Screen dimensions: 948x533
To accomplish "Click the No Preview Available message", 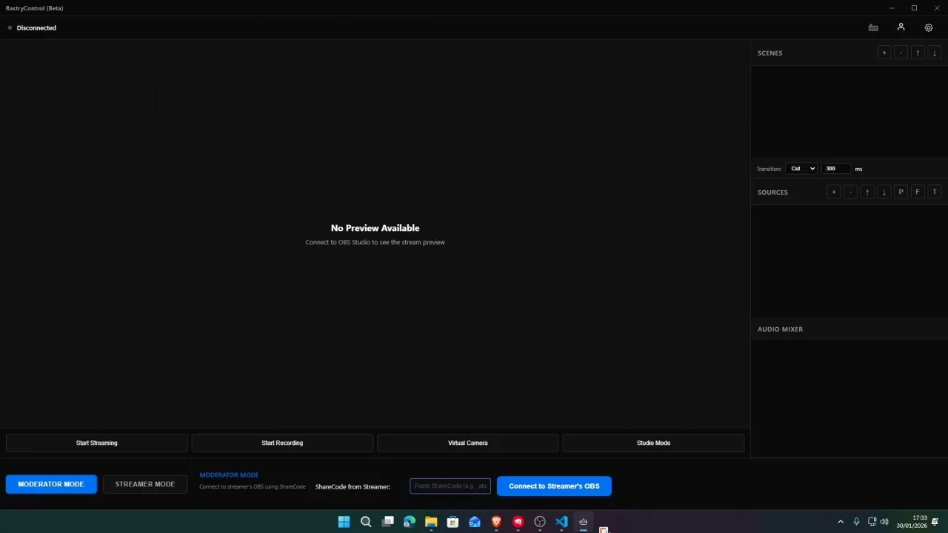I will point(375,228).
